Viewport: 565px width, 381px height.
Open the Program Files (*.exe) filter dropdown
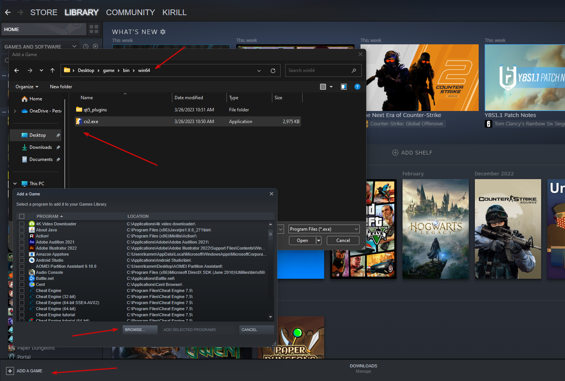pos(324,229)
